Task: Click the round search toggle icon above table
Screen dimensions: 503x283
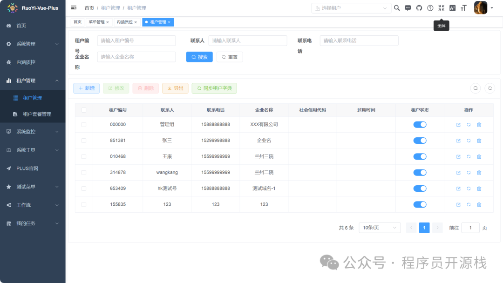Action: click(476, 88)
